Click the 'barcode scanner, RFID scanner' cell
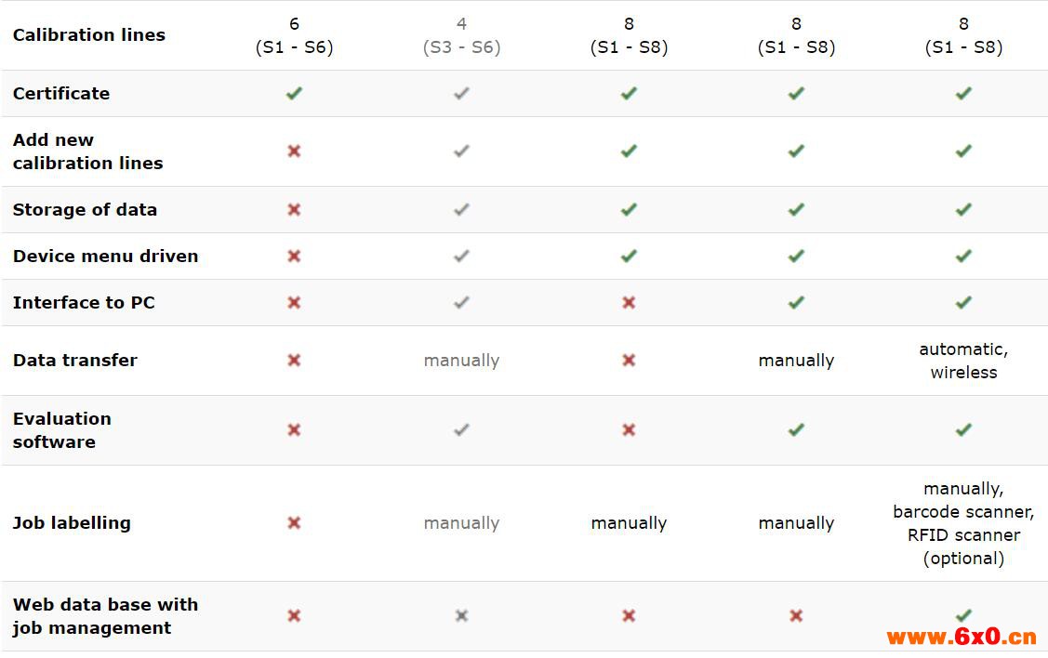 point(963,523)
